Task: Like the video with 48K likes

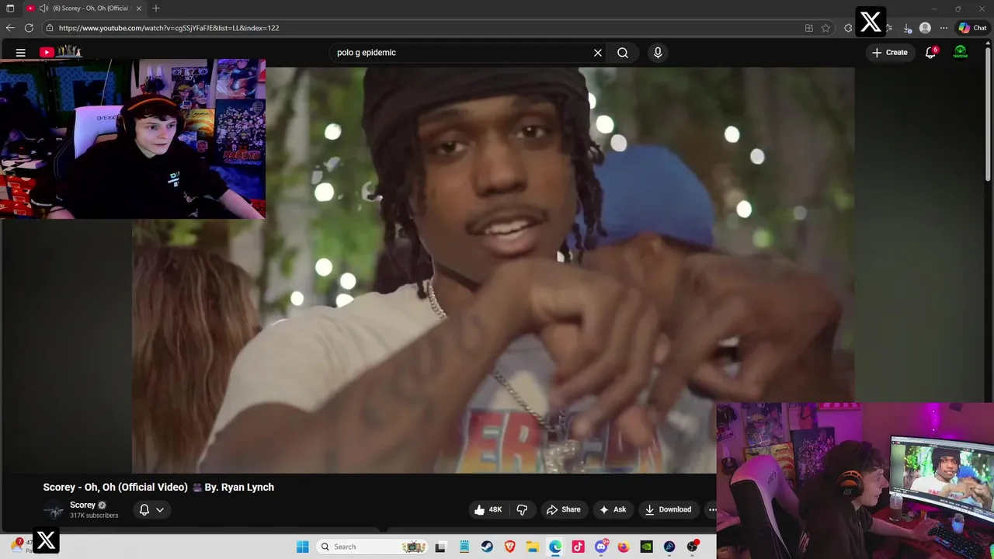Action: click(488, 510)
